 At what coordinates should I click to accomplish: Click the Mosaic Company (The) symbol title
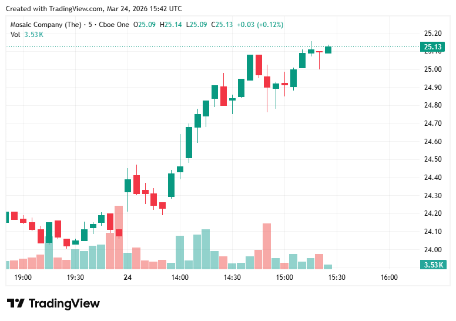(x=46, y=25)
